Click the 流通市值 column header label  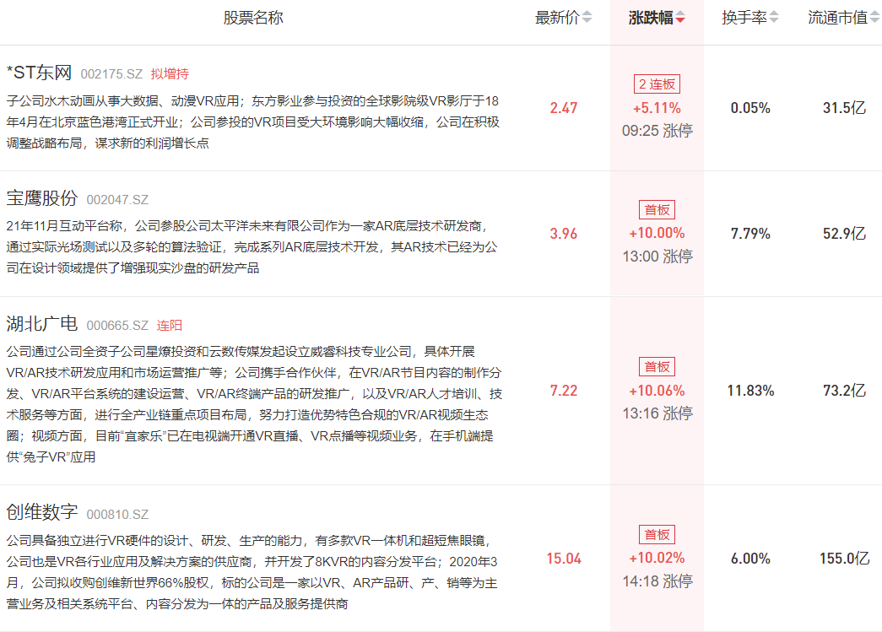pyautogui.click(x=837, y=18)
